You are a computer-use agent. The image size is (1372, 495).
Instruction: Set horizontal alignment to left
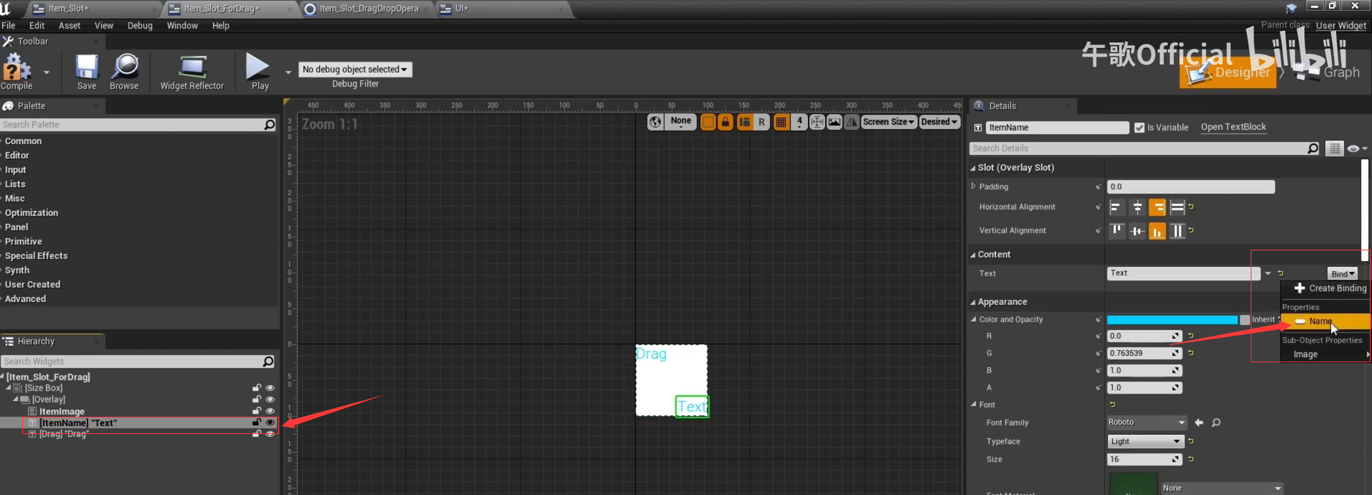point(1117,207)
